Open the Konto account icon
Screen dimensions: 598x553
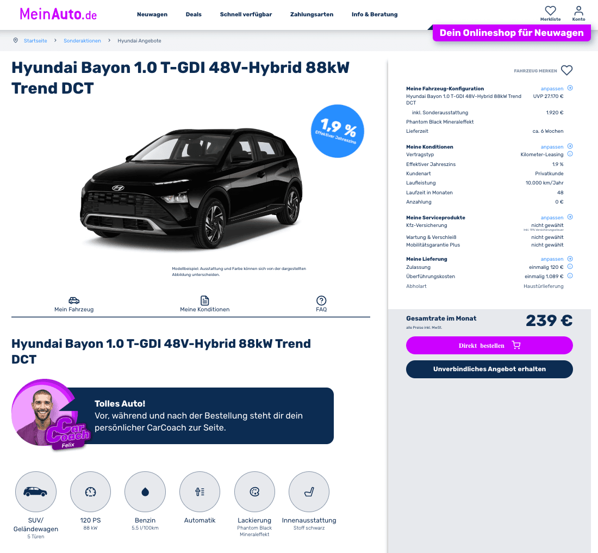578,10
